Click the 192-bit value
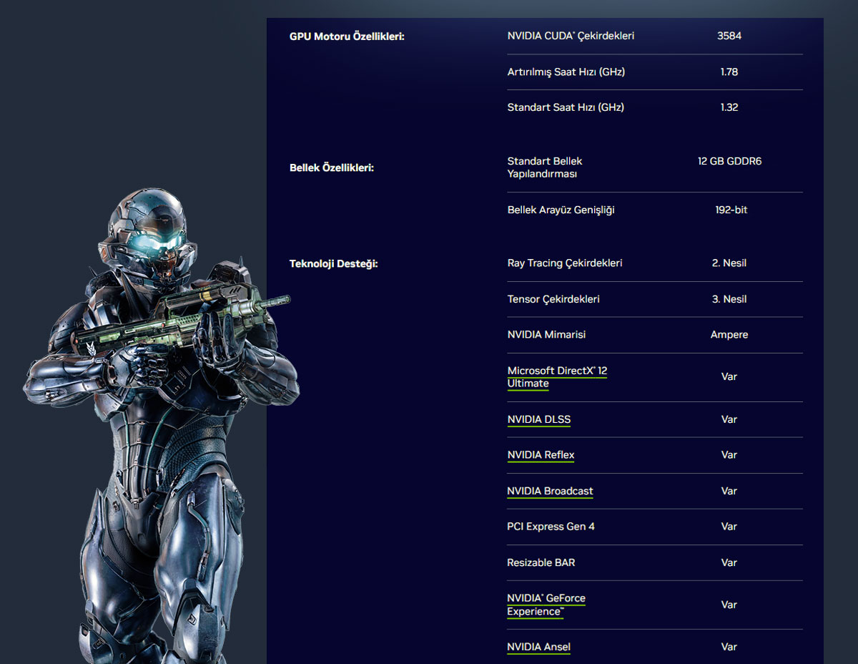 tap(731, 210)
